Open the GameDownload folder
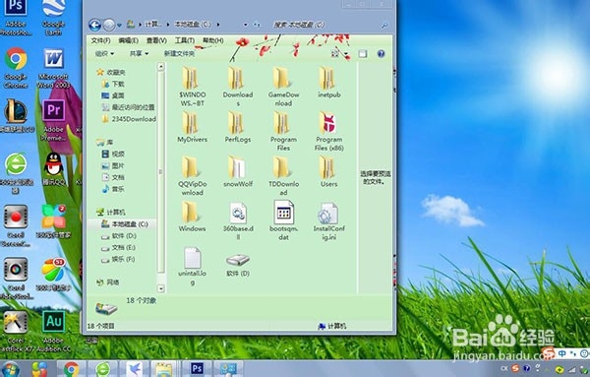The width and height of the screenshot is (590, 377). tap(283, 87)
